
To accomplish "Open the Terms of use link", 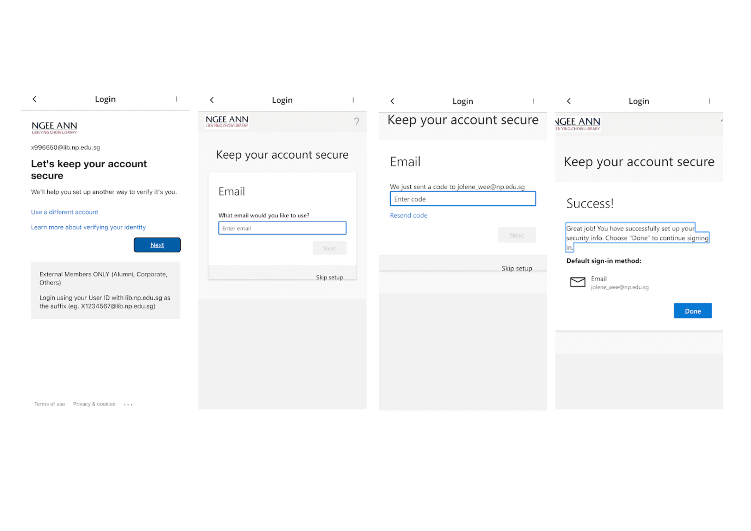I will [x=50, y=404].
